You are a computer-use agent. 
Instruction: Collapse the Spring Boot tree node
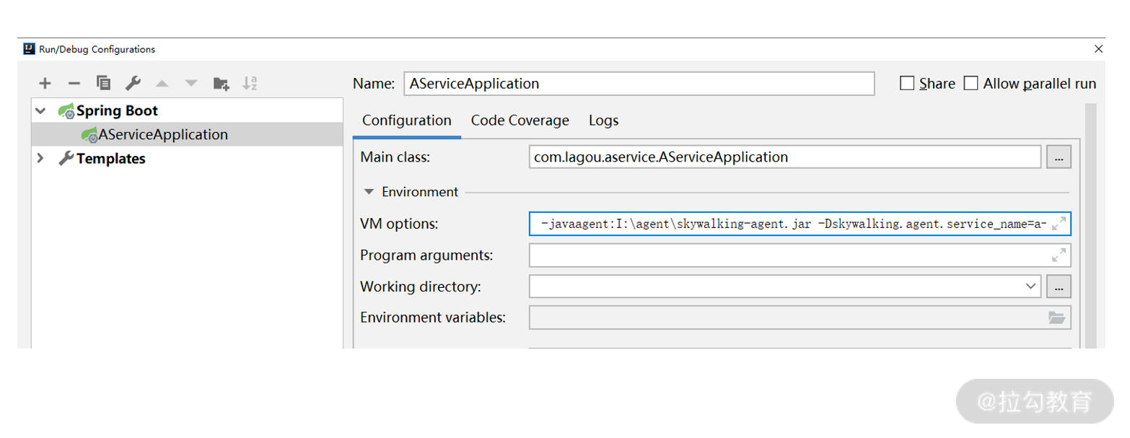click(x=41, y=111)
